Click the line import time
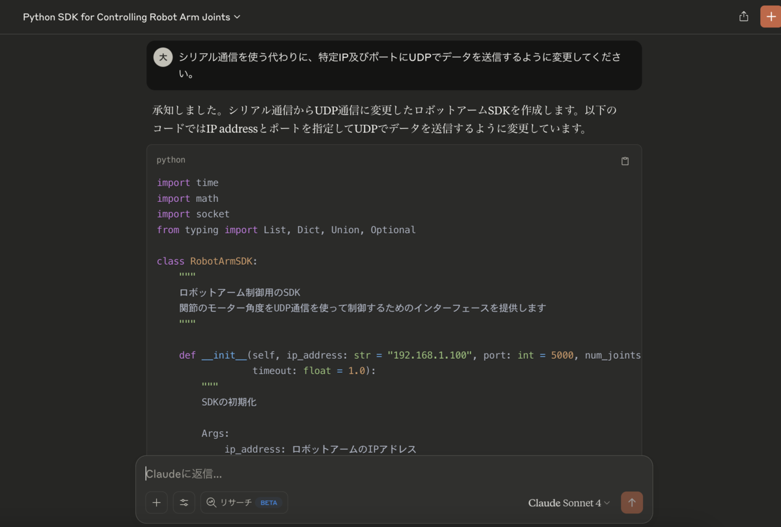Image resolution: width=781 pixels, height=527 pixels. [x=187, y=183]
